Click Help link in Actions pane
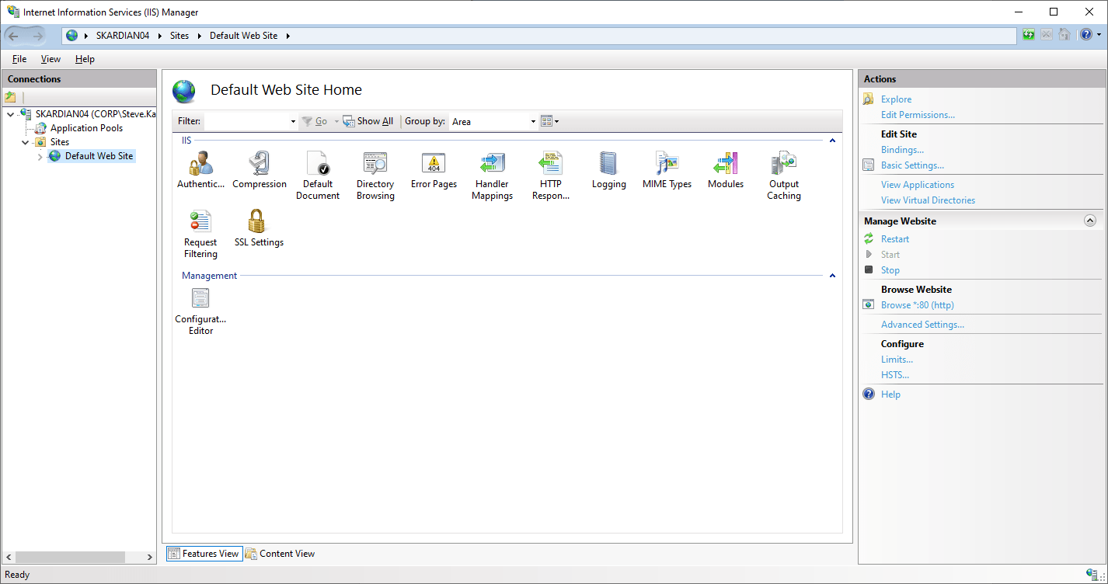This screenshot has height=584, width=1108. coord(890,395)
